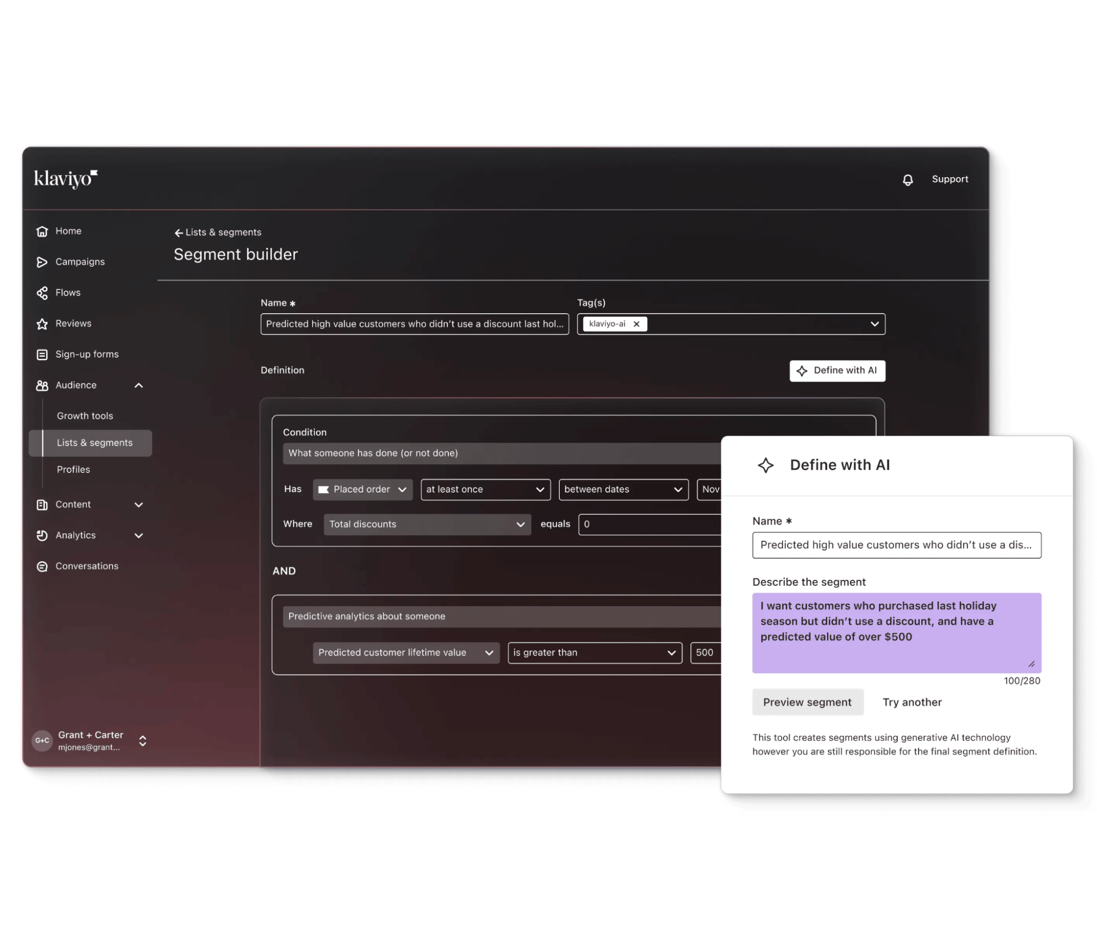
Task: Click the Name field in AI panel
Action: pos(897,545)
